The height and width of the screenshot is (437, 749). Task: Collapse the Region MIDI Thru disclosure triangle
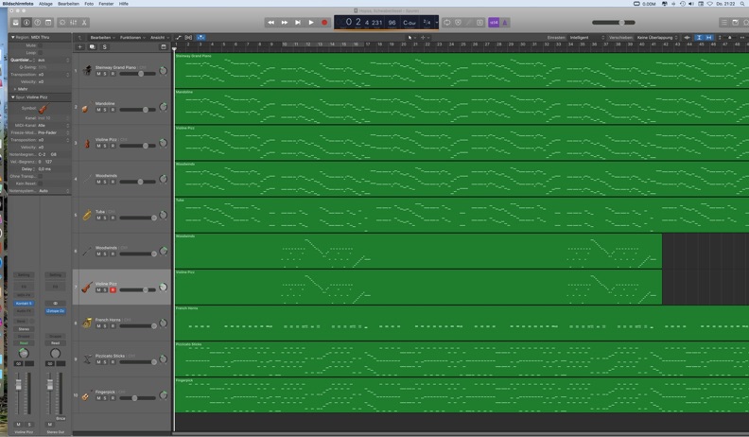(x=13, y=37)
